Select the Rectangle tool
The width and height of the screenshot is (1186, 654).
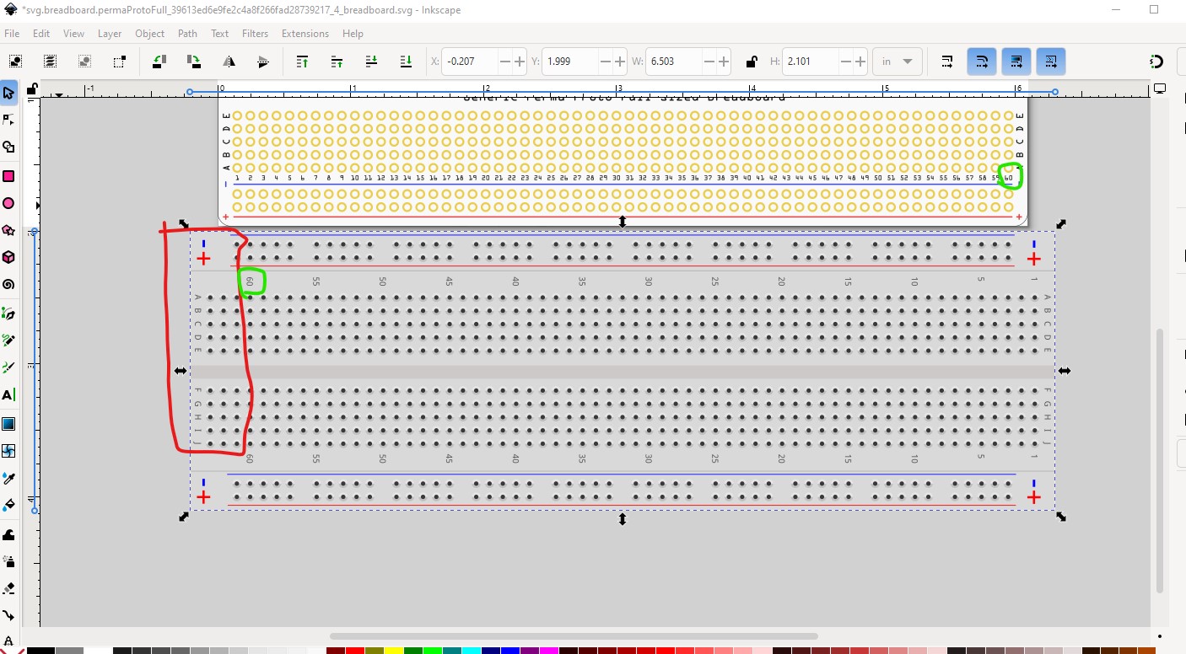pyautogui.click(x=8, y=175)
